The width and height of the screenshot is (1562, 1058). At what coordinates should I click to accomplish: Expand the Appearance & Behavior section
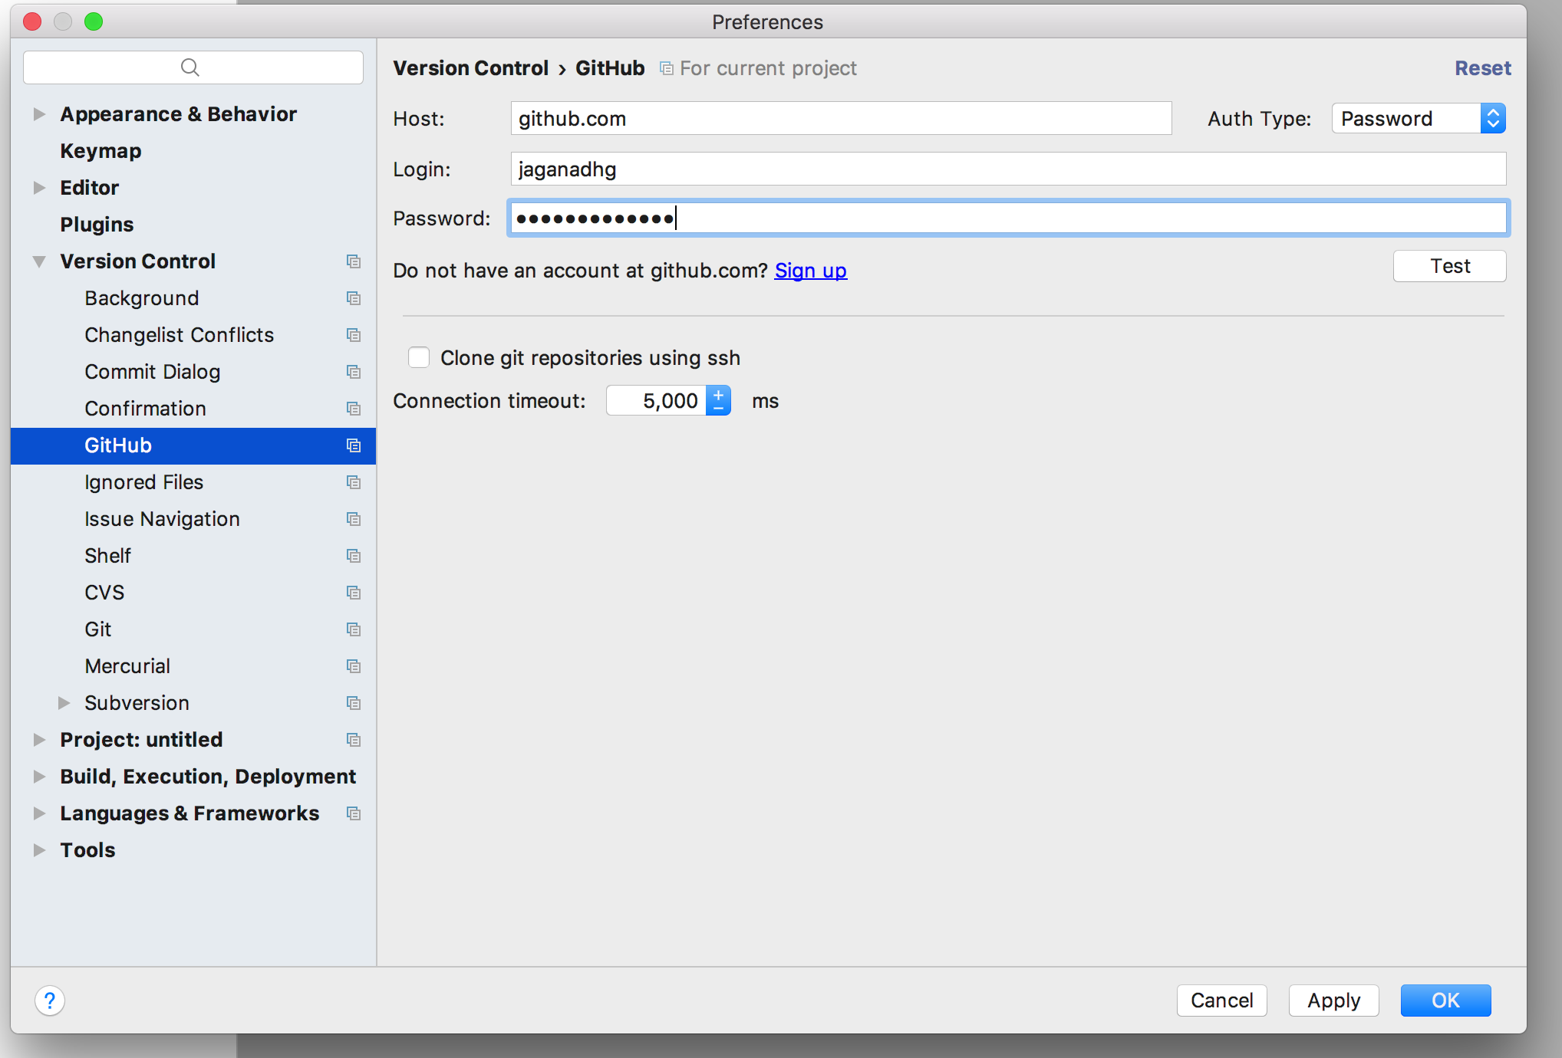coord(39,114)
